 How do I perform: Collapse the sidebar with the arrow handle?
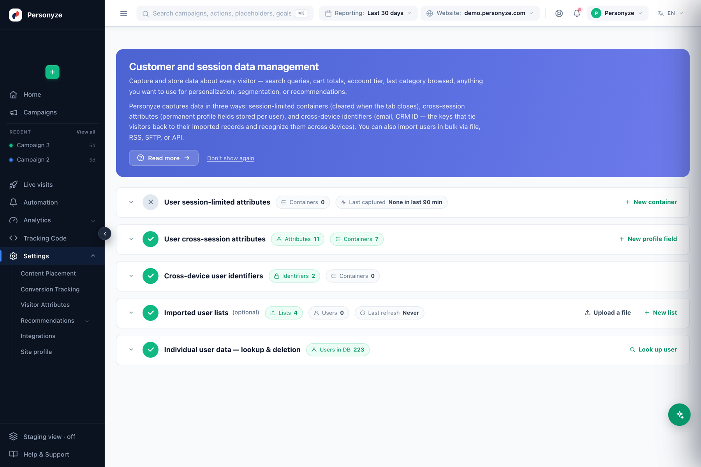105,233
